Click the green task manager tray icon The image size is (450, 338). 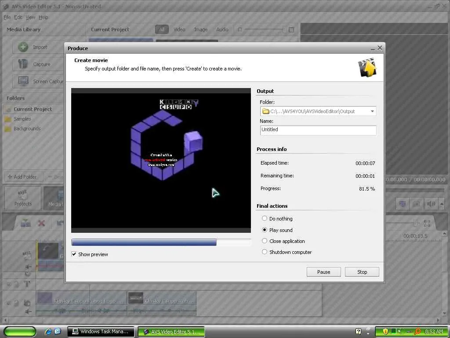click(x=394, y=331)
